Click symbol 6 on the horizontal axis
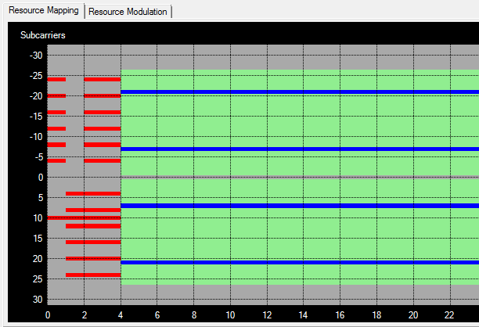 pos(157,315)
